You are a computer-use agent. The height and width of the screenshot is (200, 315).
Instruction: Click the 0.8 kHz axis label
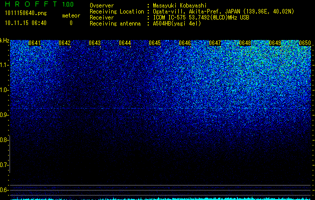pos(5,140)
